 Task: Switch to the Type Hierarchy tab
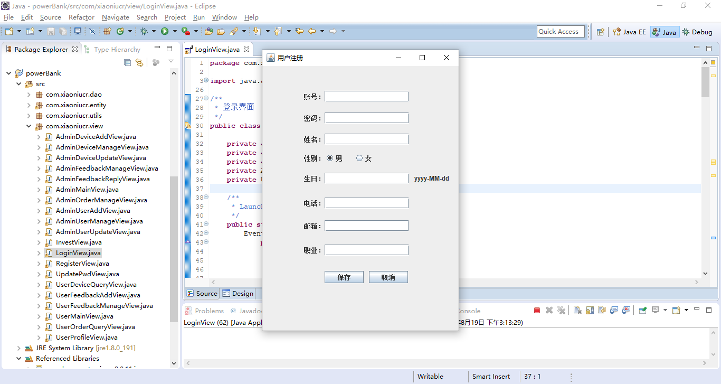[x=112, y=49]
